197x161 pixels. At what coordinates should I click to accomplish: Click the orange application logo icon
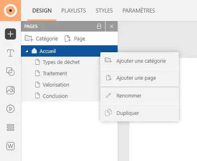pyautogui.click(x=10, y=11)
